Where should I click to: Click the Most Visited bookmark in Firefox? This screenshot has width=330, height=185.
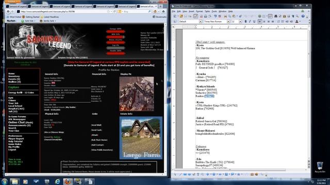(x=14, y=17)
